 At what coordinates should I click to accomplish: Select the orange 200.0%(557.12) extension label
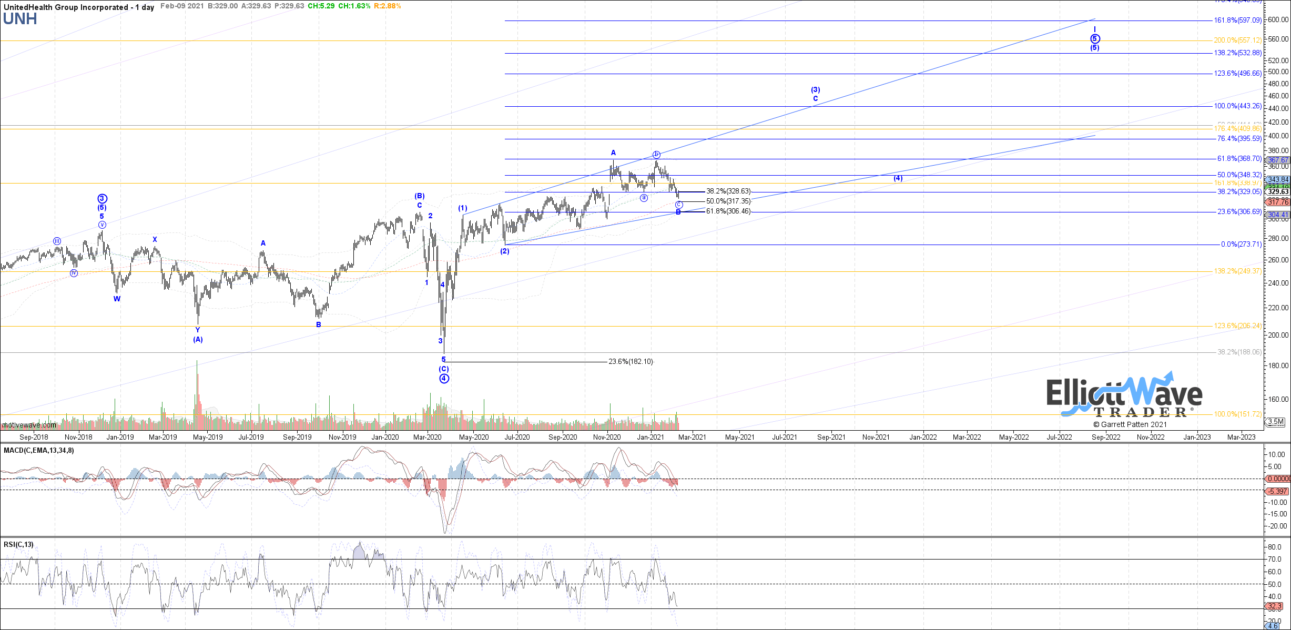[1237, 40]
